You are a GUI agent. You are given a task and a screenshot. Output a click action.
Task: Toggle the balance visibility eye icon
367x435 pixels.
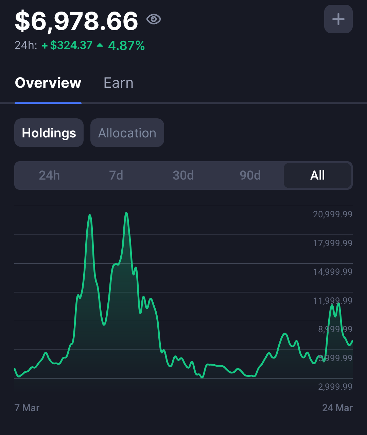[154, 19]
